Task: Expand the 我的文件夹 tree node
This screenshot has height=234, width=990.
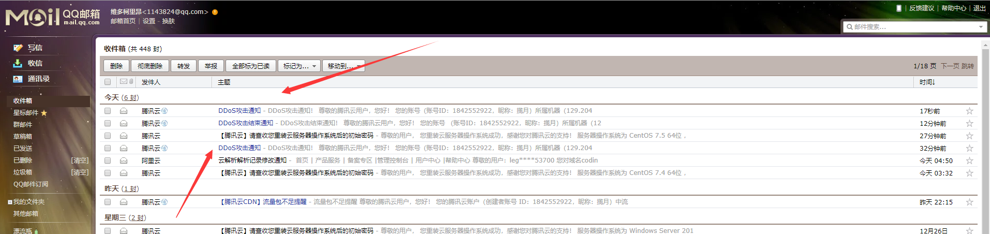Action: [x=10, y=202]
